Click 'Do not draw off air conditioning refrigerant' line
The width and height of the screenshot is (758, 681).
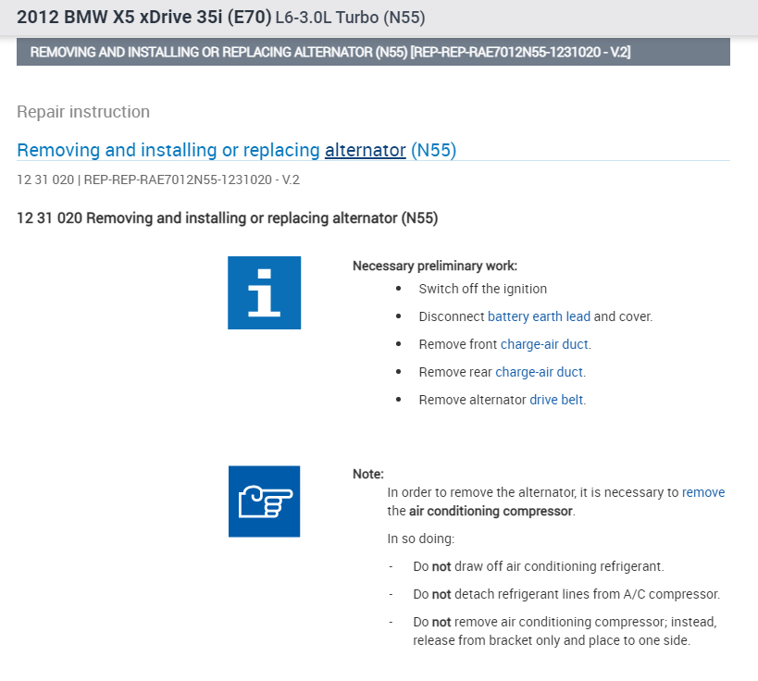tap(539, 566)
